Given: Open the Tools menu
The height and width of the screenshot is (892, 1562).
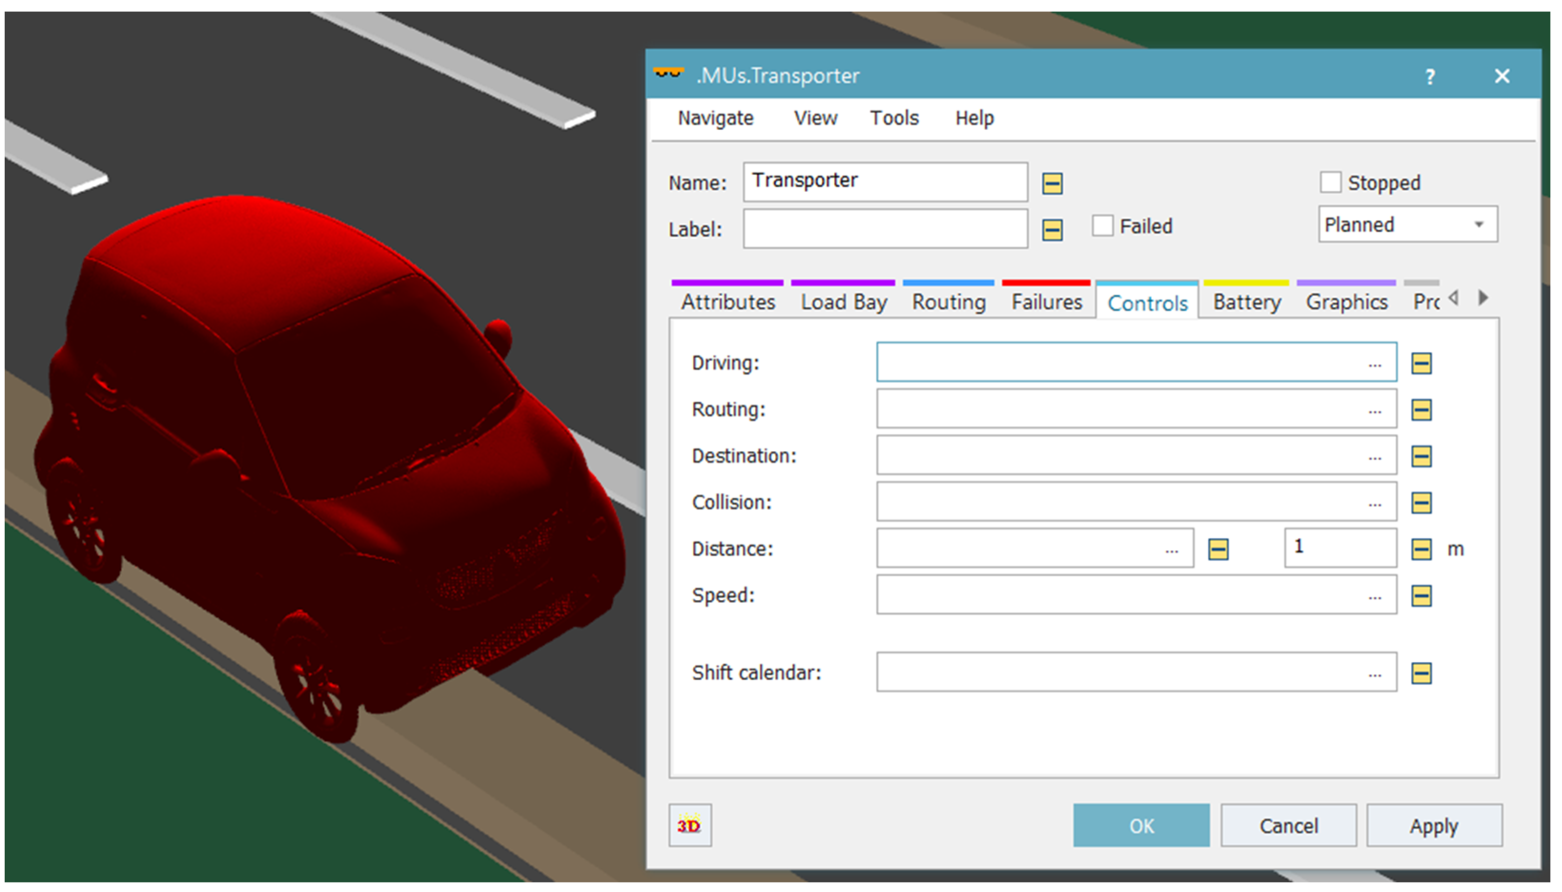Looking at the screenshot, I should point(894,118).
